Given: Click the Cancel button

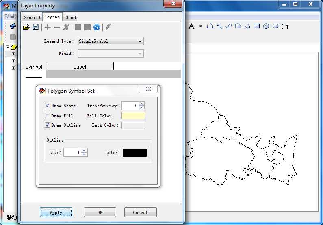Looking at the screenshot, I should point(141,212).
